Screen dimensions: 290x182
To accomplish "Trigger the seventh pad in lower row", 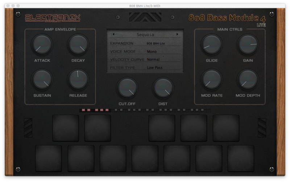I will pyautogui.click(x=241, y=158).
